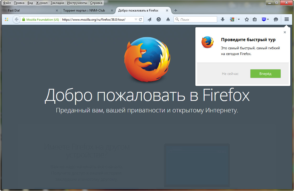Open the Правка menu
This screenshot has width=294, height=191.
point(19,3)
